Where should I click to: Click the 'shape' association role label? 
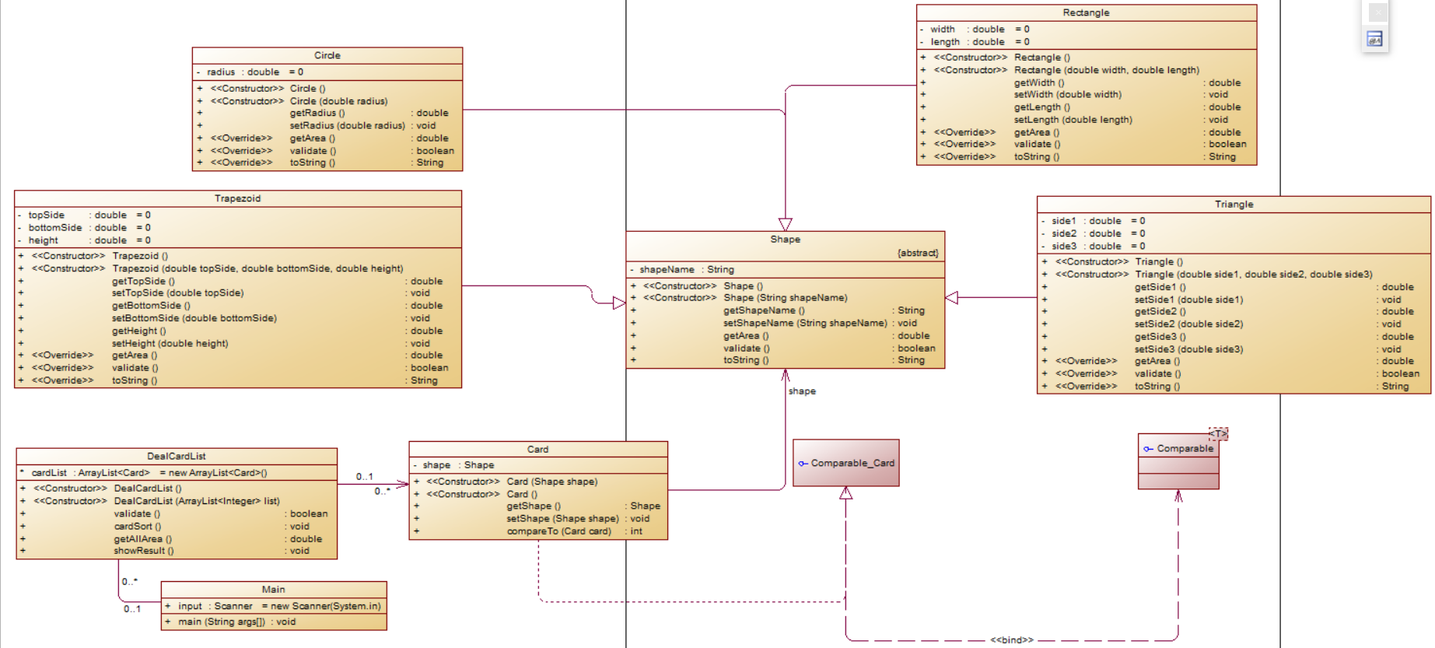[x=802, y=391]
